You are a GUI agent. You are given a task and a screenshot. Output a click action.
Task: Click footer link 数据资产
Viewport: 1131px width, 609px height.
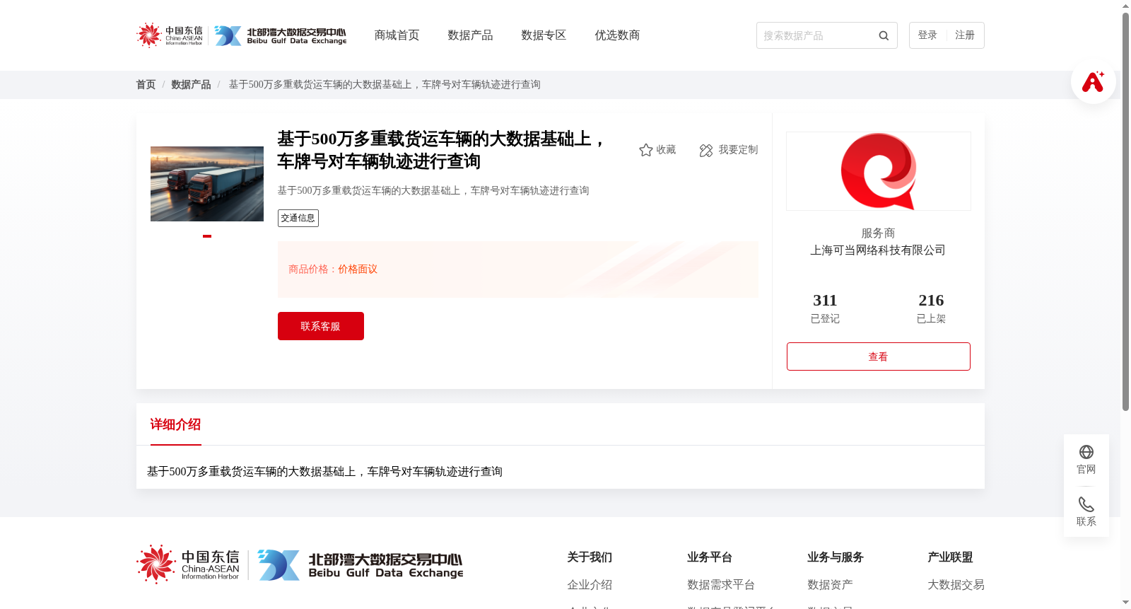pos(830,585)
